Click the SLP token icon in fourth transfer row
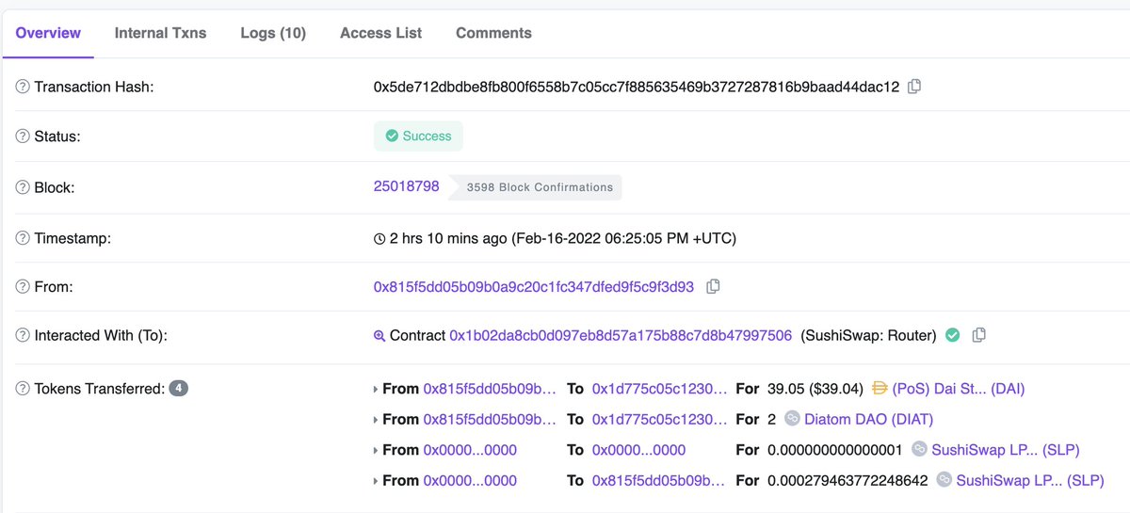This screenshot has height=513, width=1130. pos(944,480)
